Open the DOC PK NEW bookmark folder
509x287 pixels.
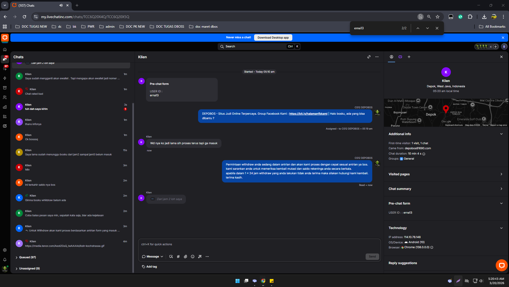[132, 27]
